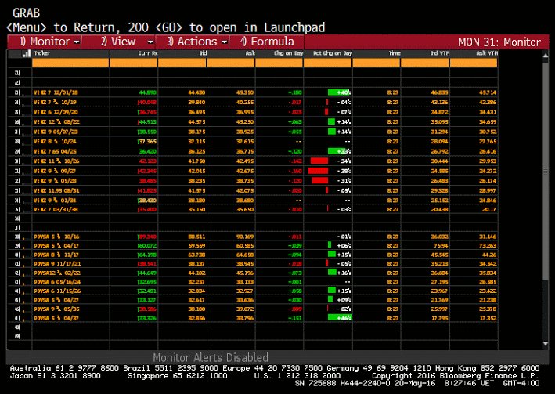Click the ask value 37.615

pyautogui.click(x=245, y=141)
